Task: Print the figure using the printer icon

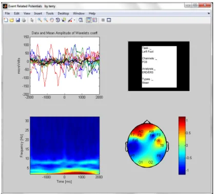Action: pos(24,20)
